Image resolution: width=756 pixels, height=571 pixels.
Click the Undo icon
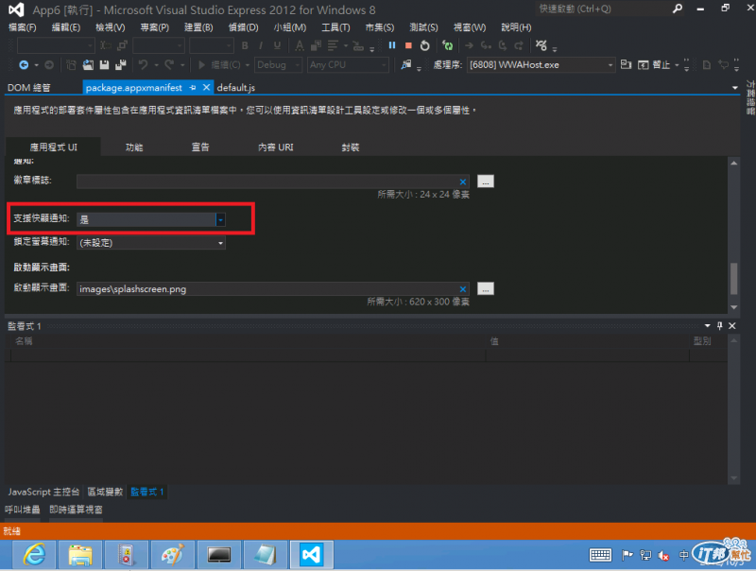click(x=144, y=64)
